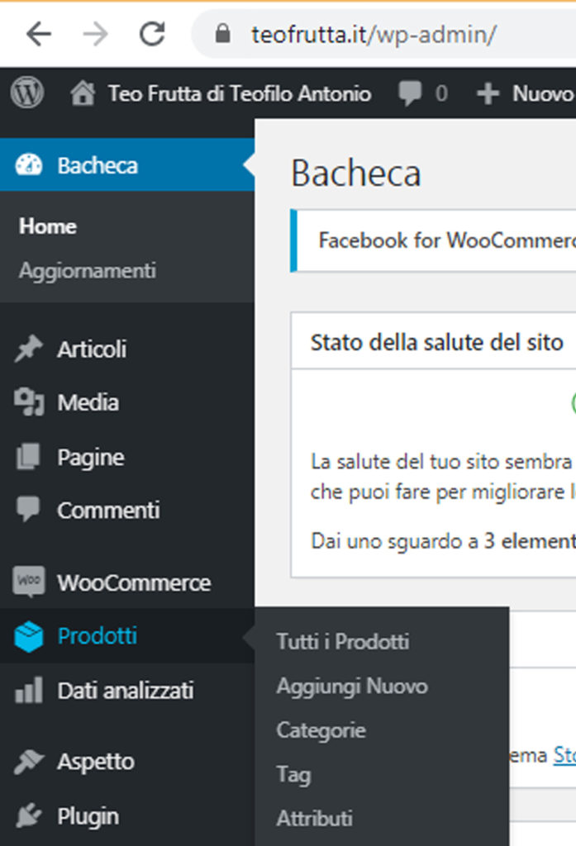Choose Aggiungi Nuovo in Prodotti flyout
Viewport: 576px width, 846px height.
352,686
